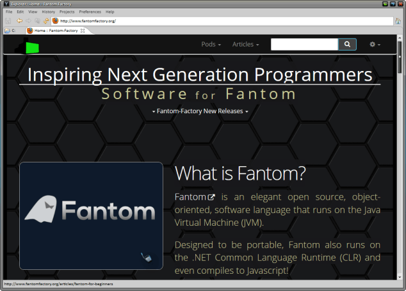
Task: Click the Firefox icon beside address bar
Action: tap(55, 20)
